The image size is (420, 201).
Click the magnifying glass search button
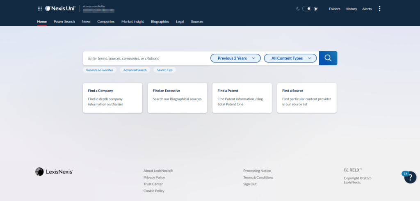[328, 58]
